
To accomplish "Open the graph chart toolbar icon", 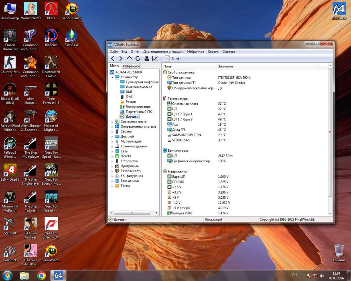I will (155, 59).
